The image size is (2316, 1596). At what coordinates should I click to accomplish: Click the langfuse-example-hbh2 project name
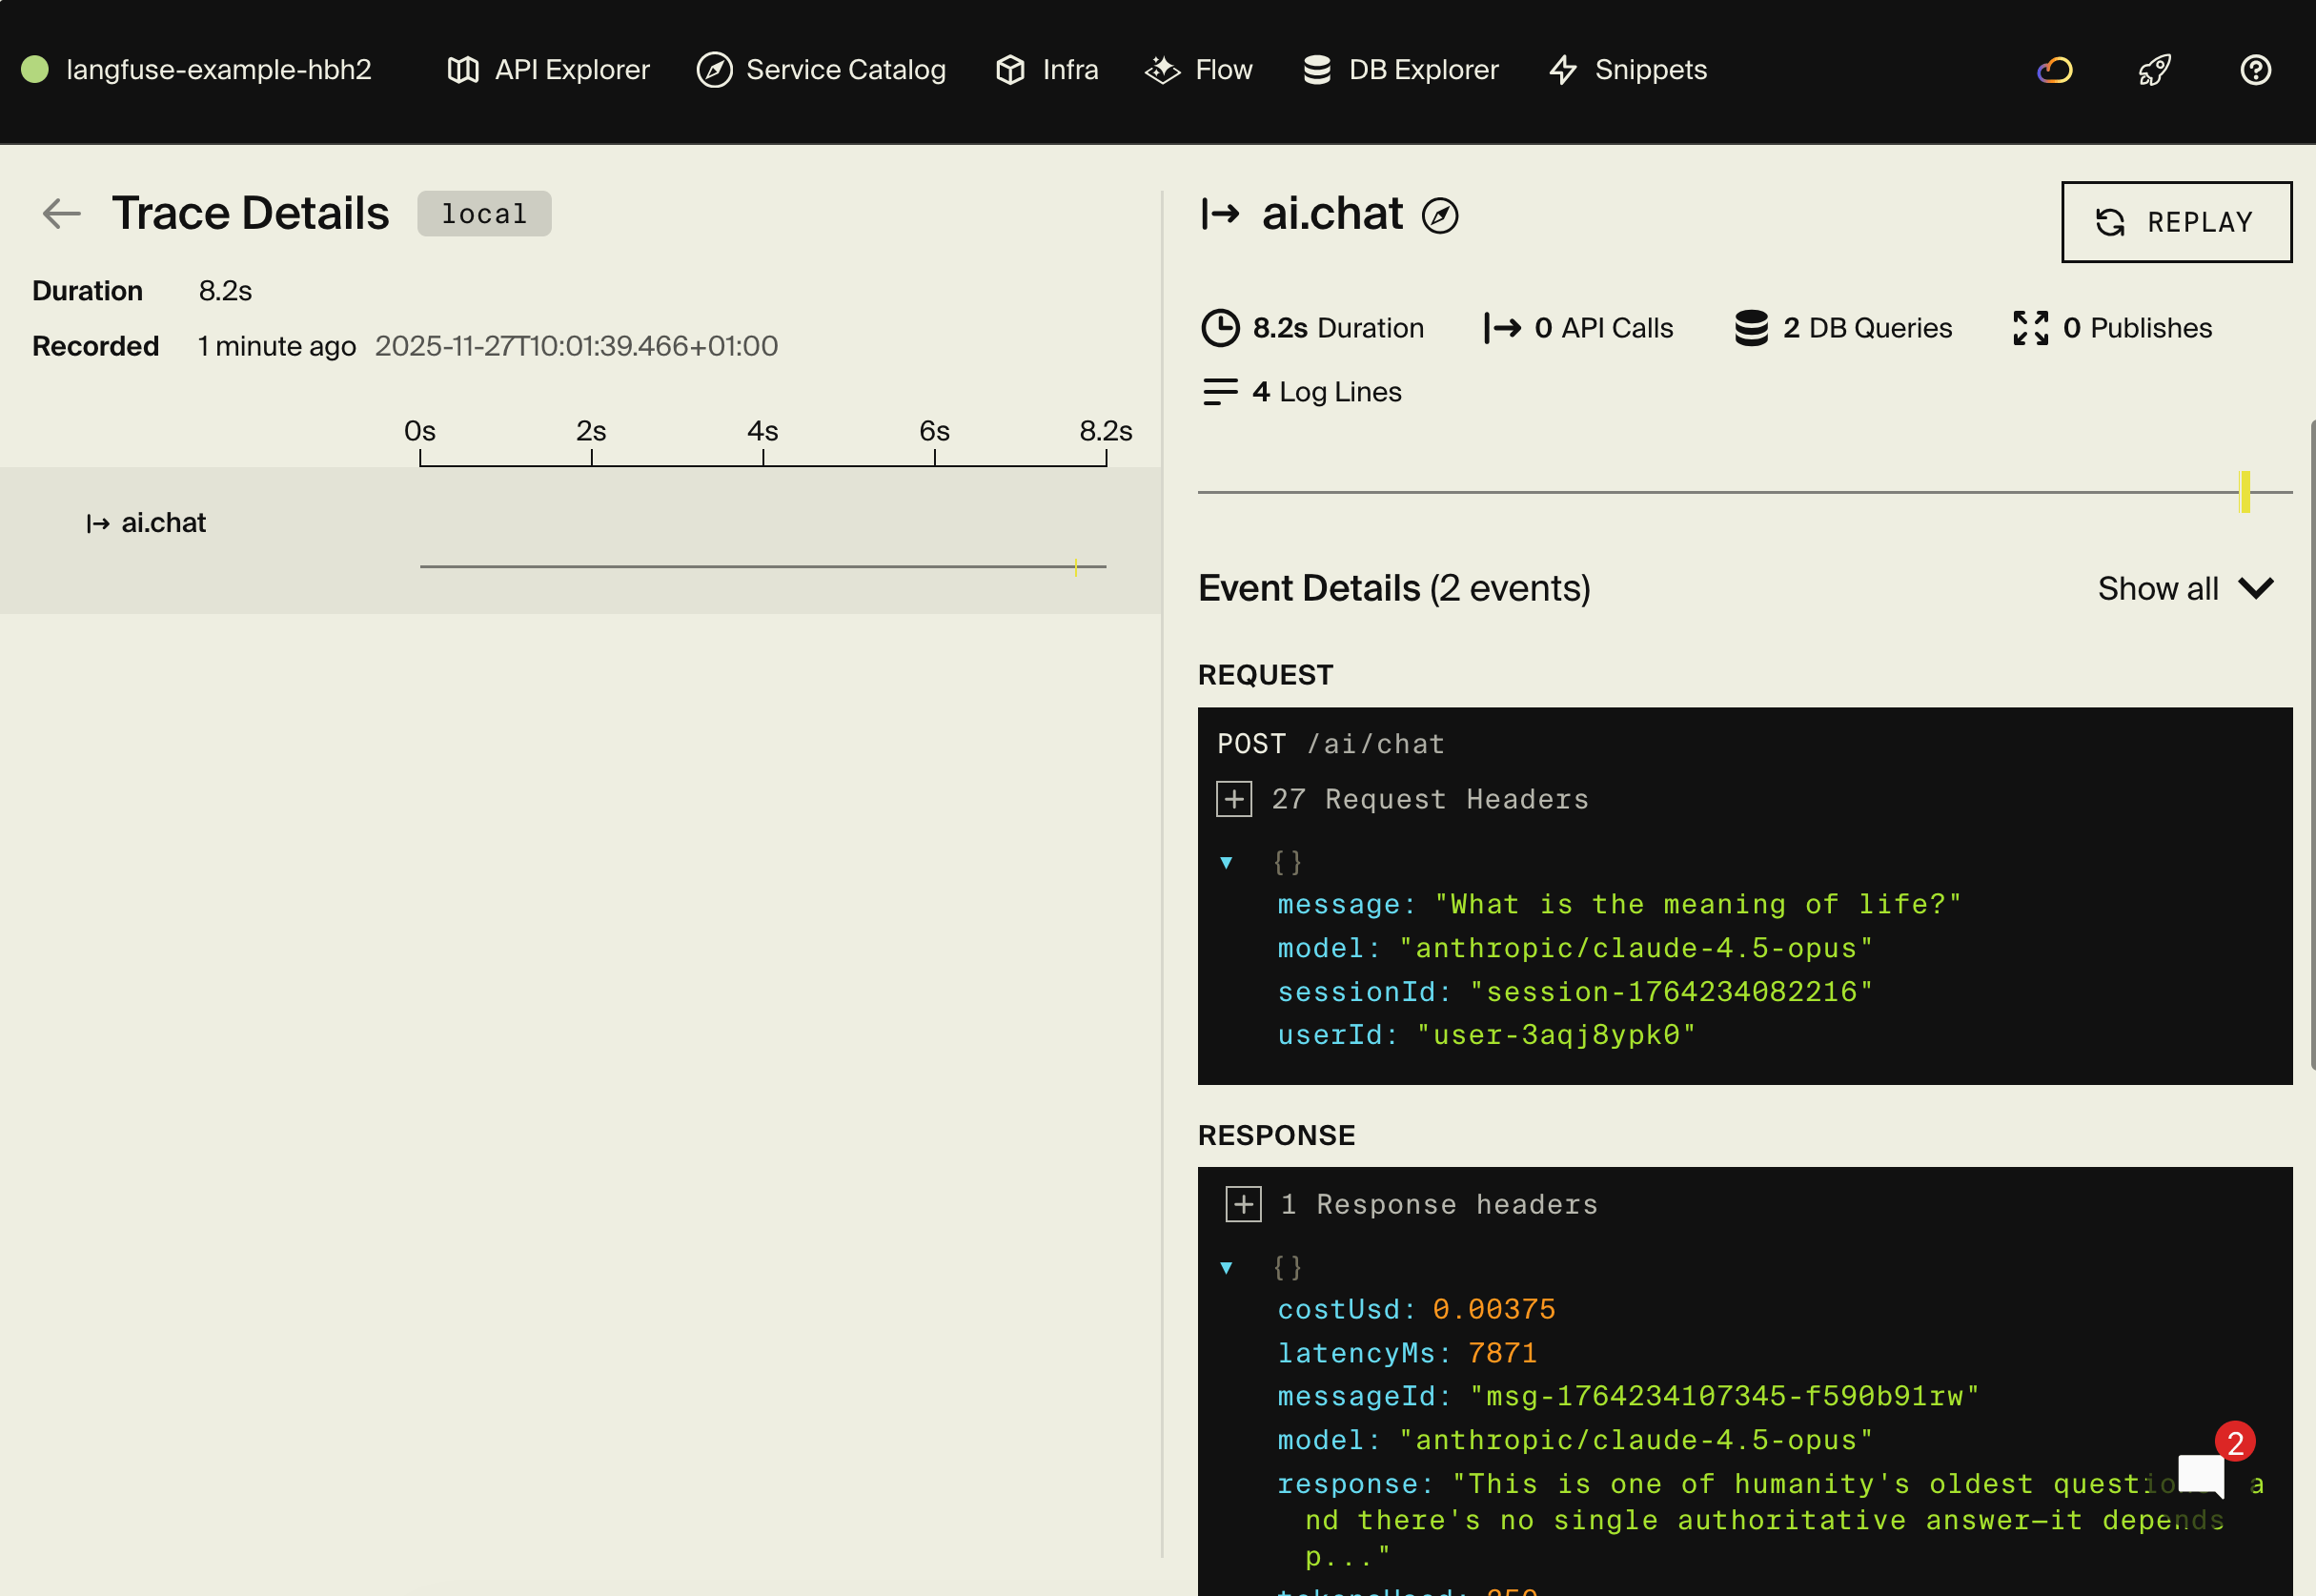218,70
